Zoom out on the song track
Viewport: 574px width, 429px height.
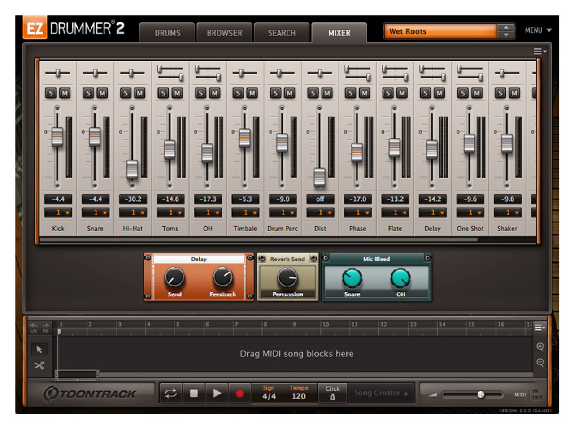click(x=540, y=362)
